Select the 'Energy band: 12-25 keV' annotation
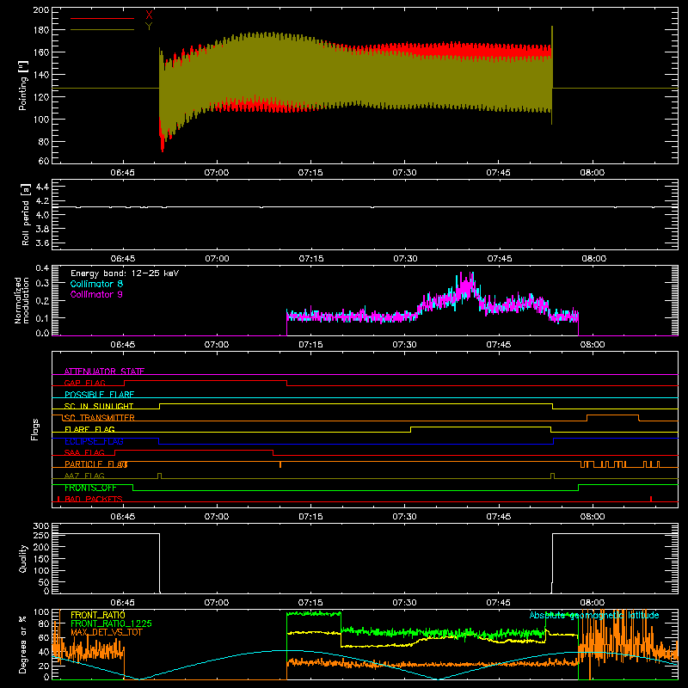The width and height of the screenshot is (688, 688). [x=125, y=273]
